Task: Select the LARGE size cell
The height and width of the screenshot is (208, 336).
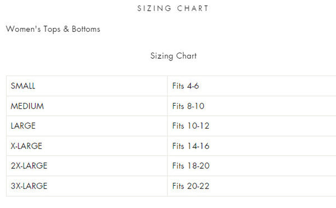Action: pos(87,126)
